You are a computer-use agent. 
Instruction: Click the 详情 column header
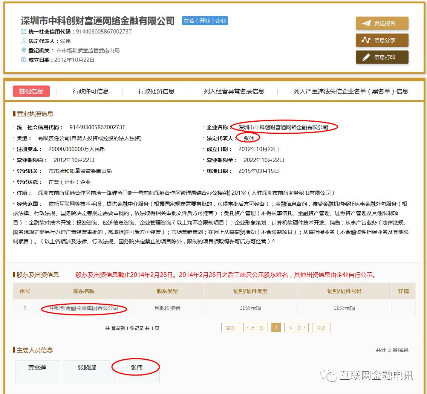point(403,291)
